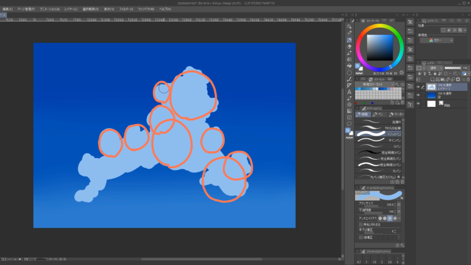Image resolution: width=471 pixels, height=265 pixels.
Task: Hide layer レイヤー 1 with eye icon
Action: click(418, 87)
